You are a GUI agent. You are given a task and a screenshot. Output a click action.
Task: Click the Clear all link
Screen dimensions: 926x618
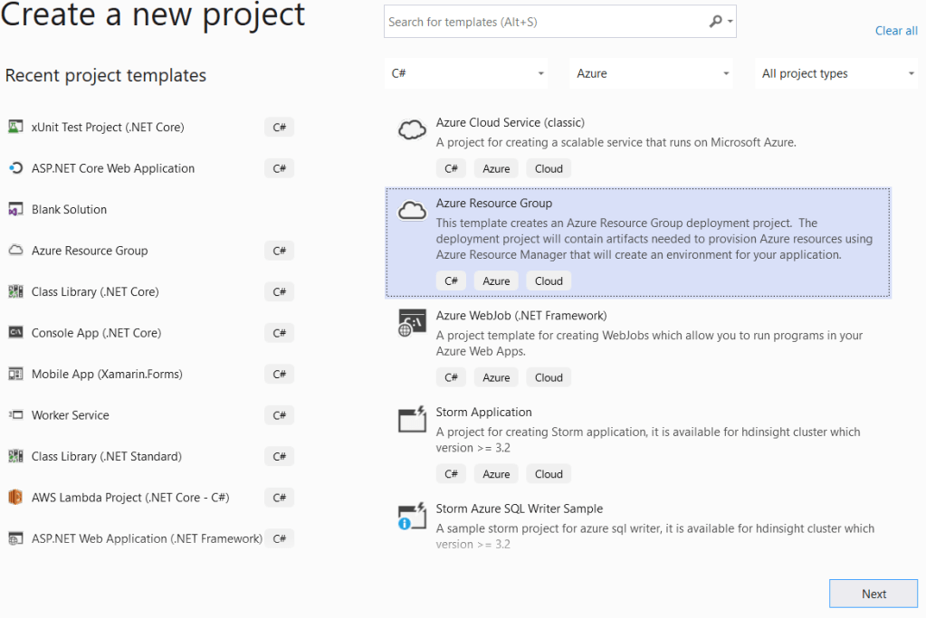tap(895, 31)
